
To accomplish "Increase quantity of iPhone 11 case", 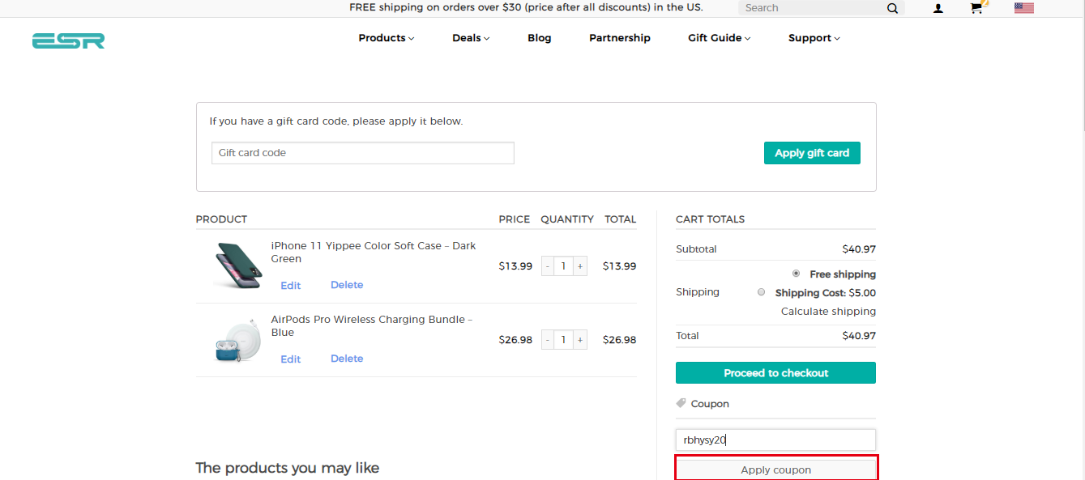I will pos(580,266).
